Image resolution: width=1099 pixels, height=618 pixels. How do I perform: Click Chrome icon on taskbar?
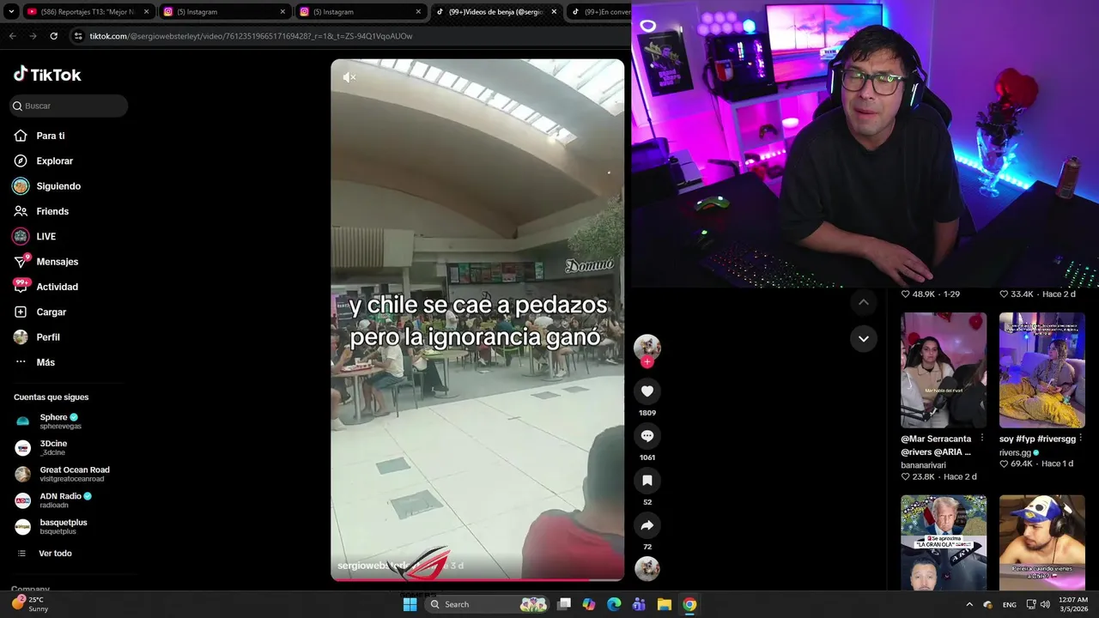[x=689, y=604]
